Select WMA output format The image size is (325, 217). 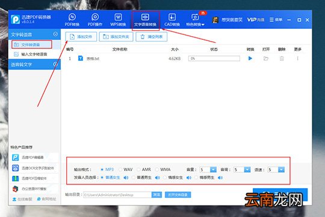point(163,169)
